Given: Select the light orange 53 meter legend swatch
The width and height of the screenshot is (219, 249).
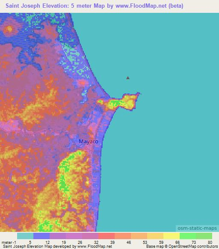Looking at the screenshot, I should click(155, 236).
